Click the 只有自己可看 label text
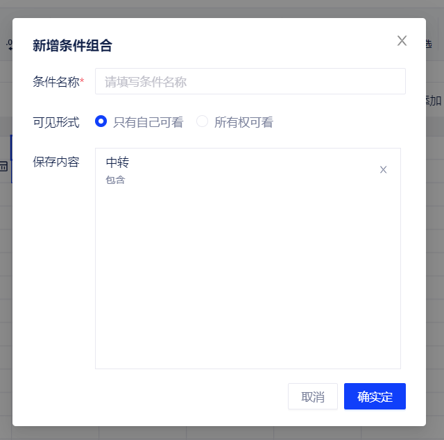Image resolution: width=444 pixels, height=440 pixels. [x=148, y=122]
